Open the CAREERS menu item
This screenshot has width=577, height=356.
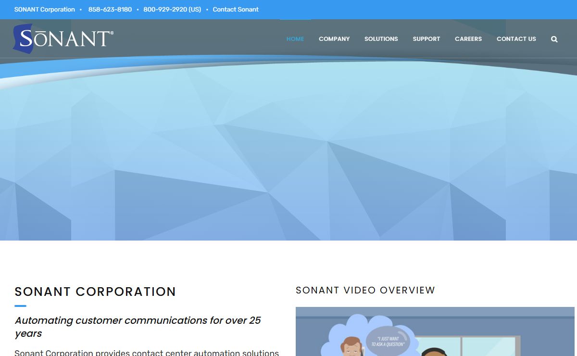468,39
